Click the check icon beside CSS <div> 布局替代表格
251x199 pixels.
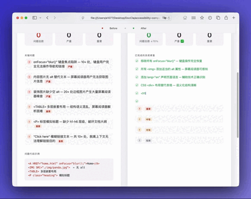(x=137, y=85)
